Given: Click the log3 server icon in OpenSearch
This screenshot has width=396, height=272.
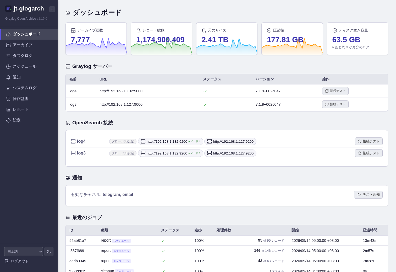Looking at the screenshot, I should 73,153.
